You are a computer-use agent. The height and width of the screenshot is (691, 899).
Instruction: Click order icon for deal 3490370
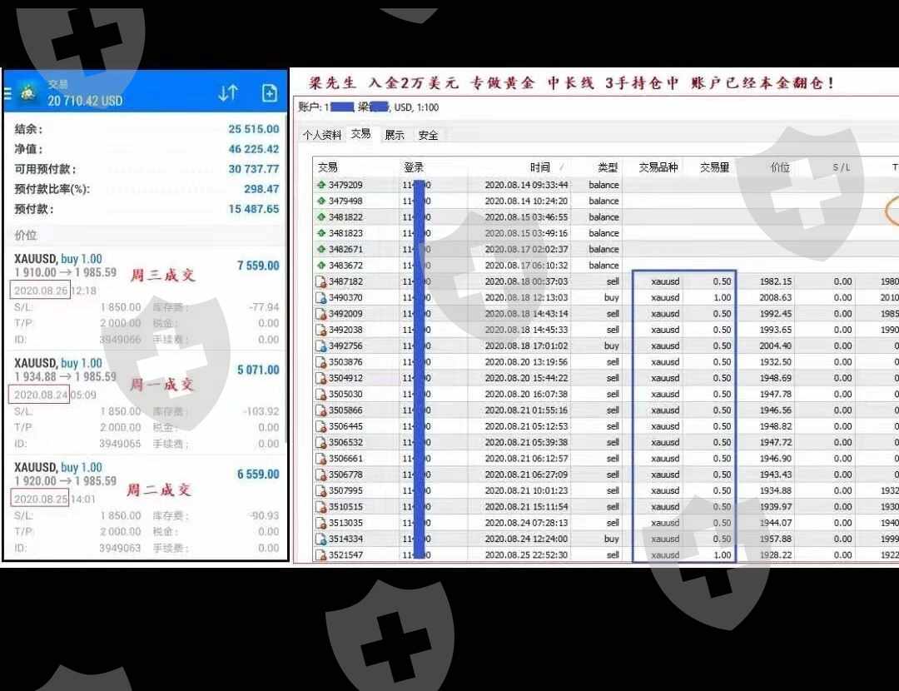pyautogui.click(x=321, y=297)
